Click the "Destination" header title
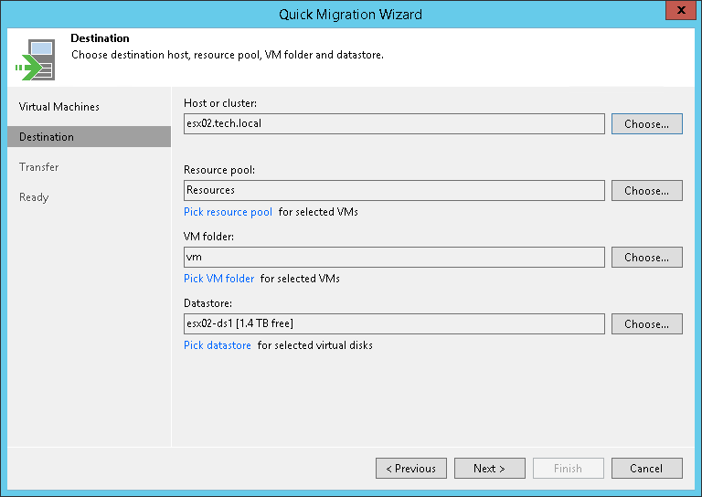Screen dimensions: 702x497 (100, 38)
